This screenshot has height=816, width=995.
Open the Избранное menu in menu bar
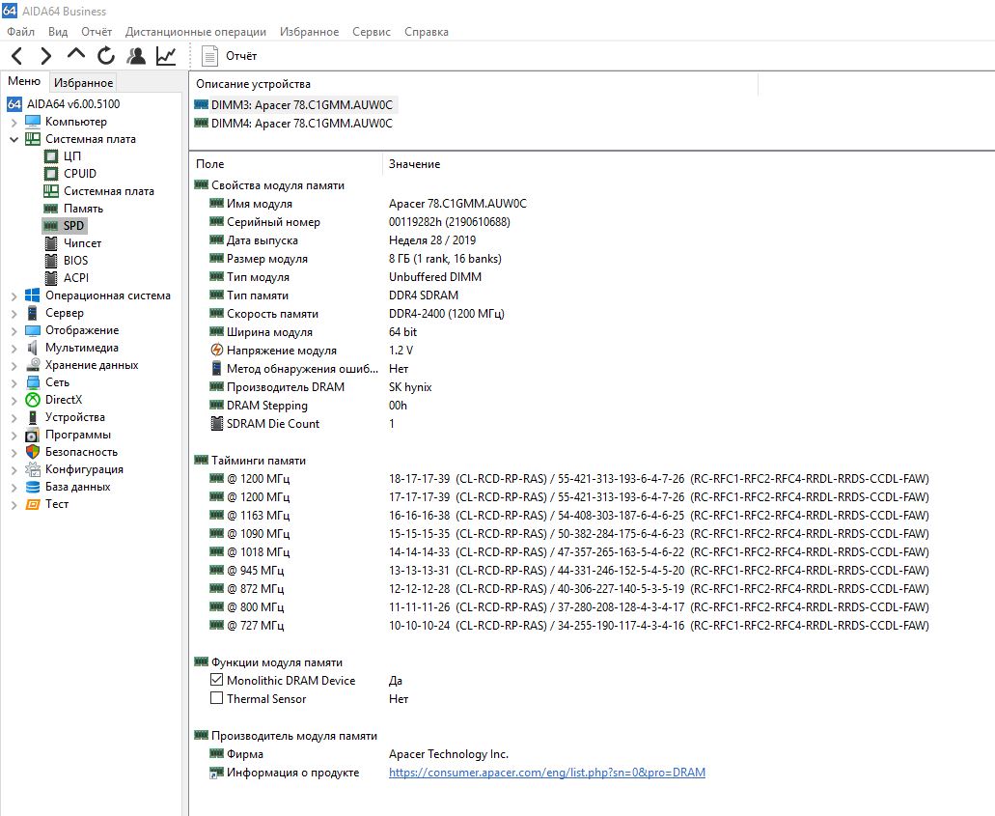(309, 32)
